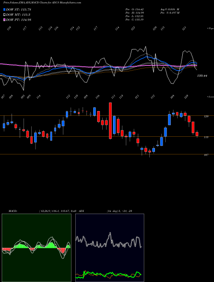214x282 pixels.
Task: Click the '<Tops' label at right edge
Action: tap(210, 29)
